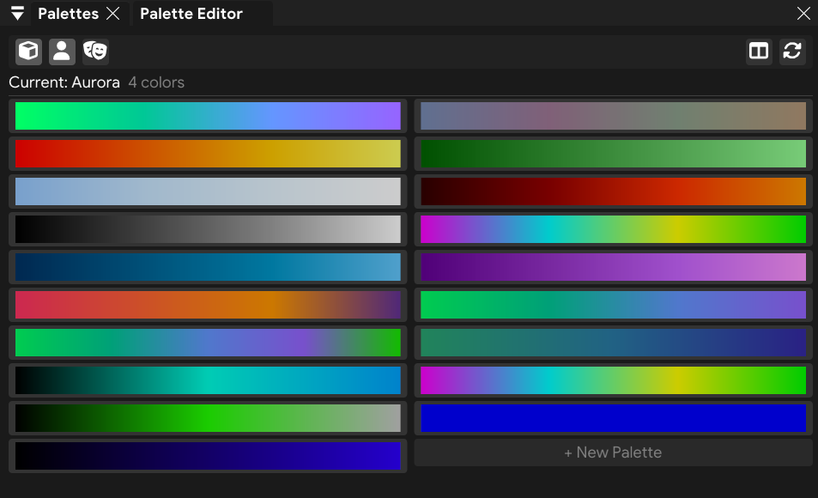The width and height of the screenshot is (818, 498).
Task: Click the theater masks filter icon
Action: (95, 52)
